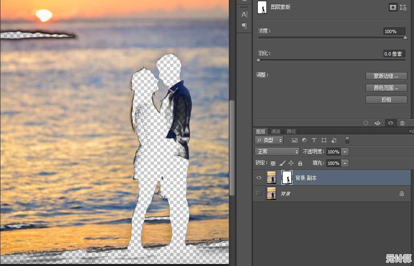Click the load selection from mask icon
Image resolution: width=414 pixels, height=266 pixels.
tap(366, 123)
